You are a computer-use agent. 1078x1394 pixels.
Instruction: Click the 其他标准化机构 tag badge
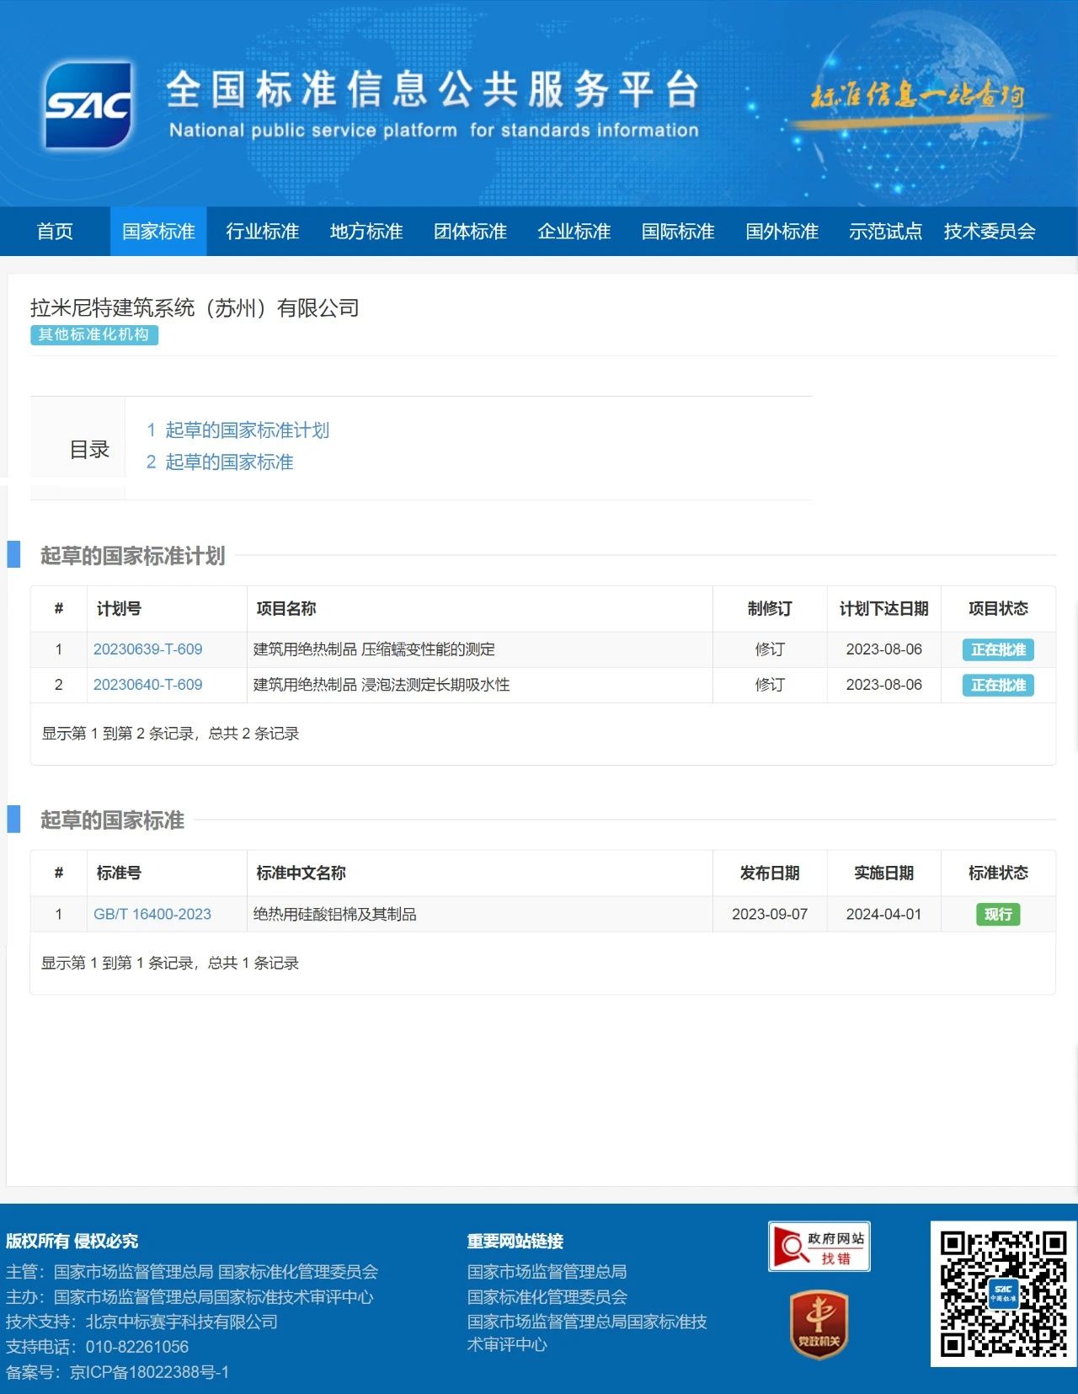point(94,334)
